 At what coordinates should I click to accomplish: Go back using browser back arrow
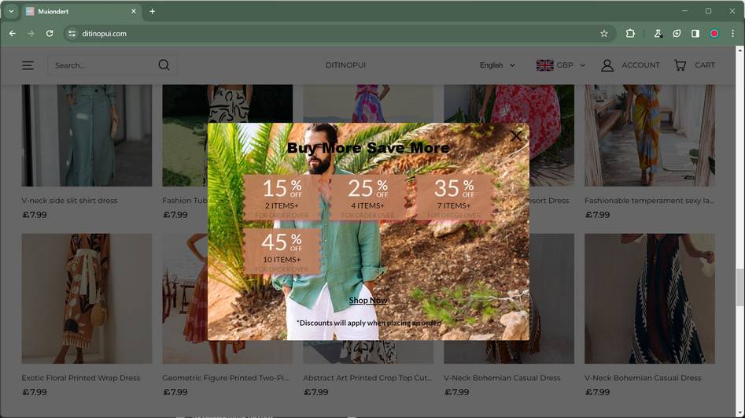(13, 33)
